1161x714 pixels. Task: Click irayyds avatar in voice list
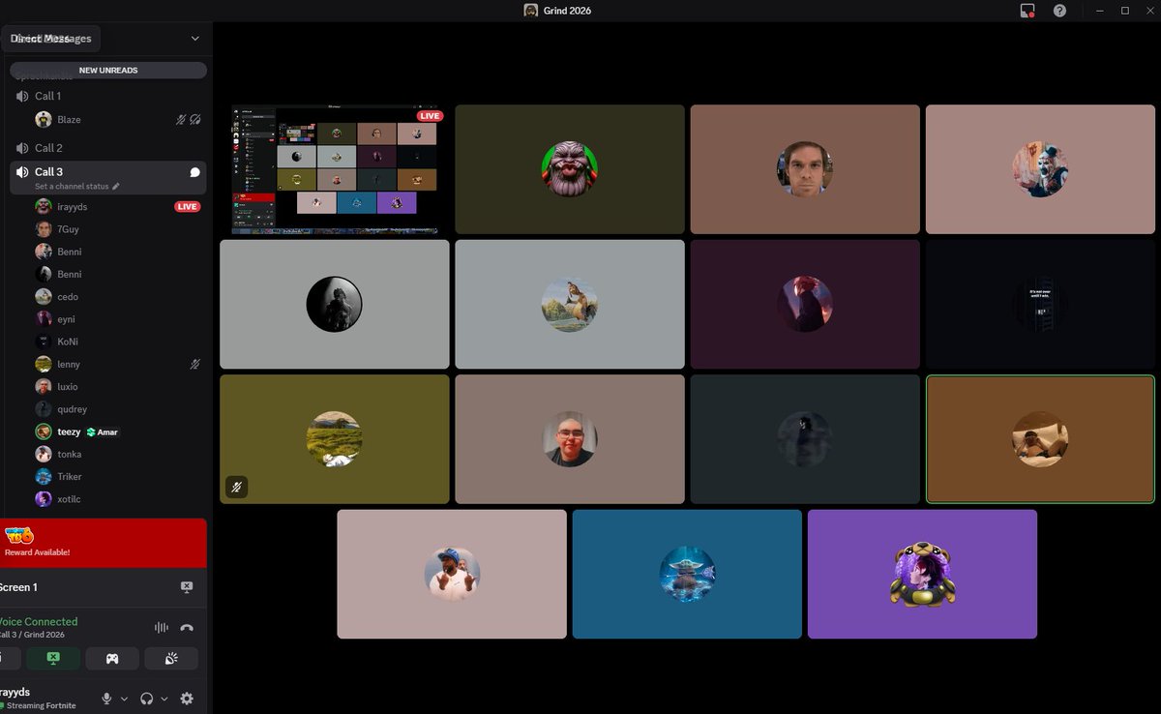[44, 207]
